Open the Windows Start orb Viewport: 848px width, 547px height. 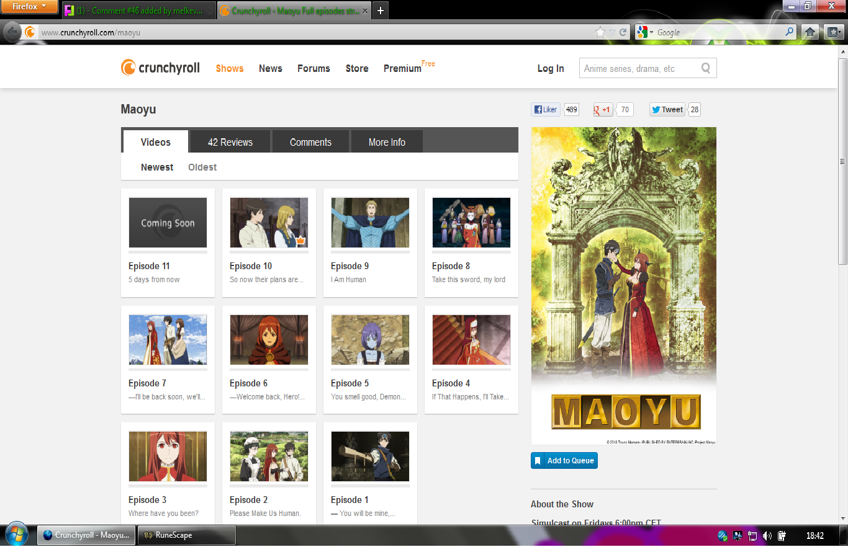(x=16, y=535)
